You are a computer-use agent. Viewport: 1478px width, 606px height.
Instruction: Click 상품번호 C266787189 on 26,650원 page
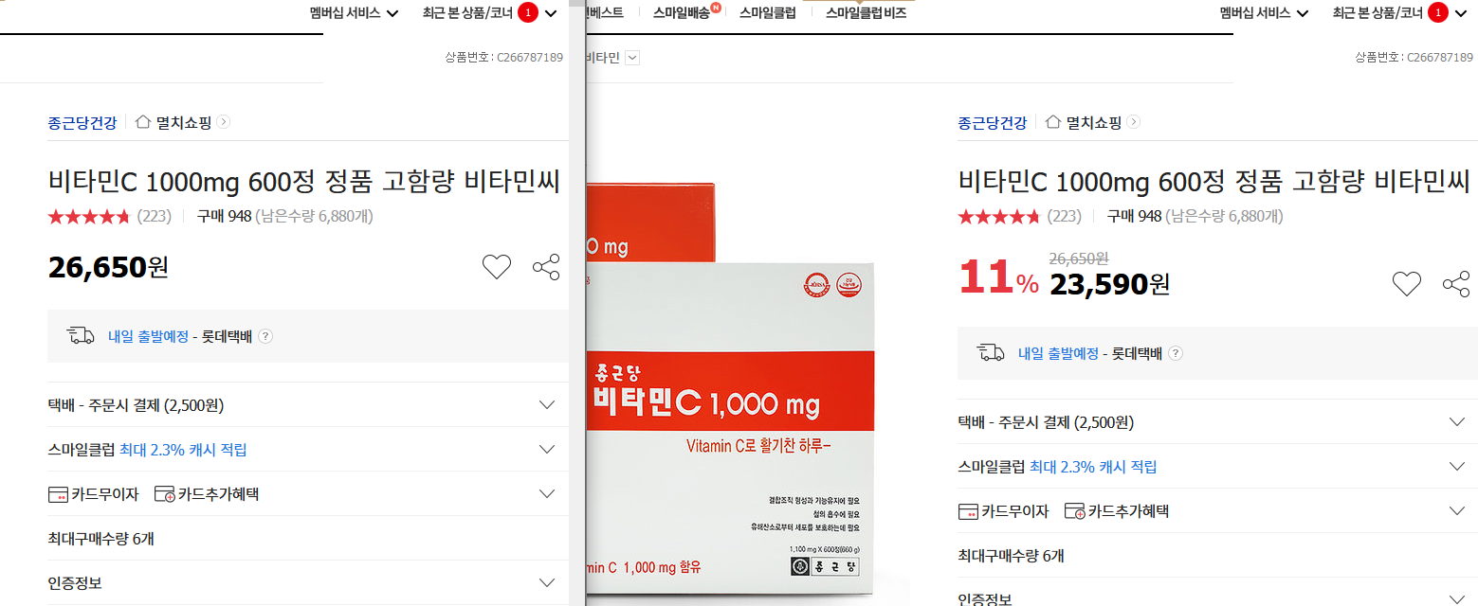click(503, 58)
